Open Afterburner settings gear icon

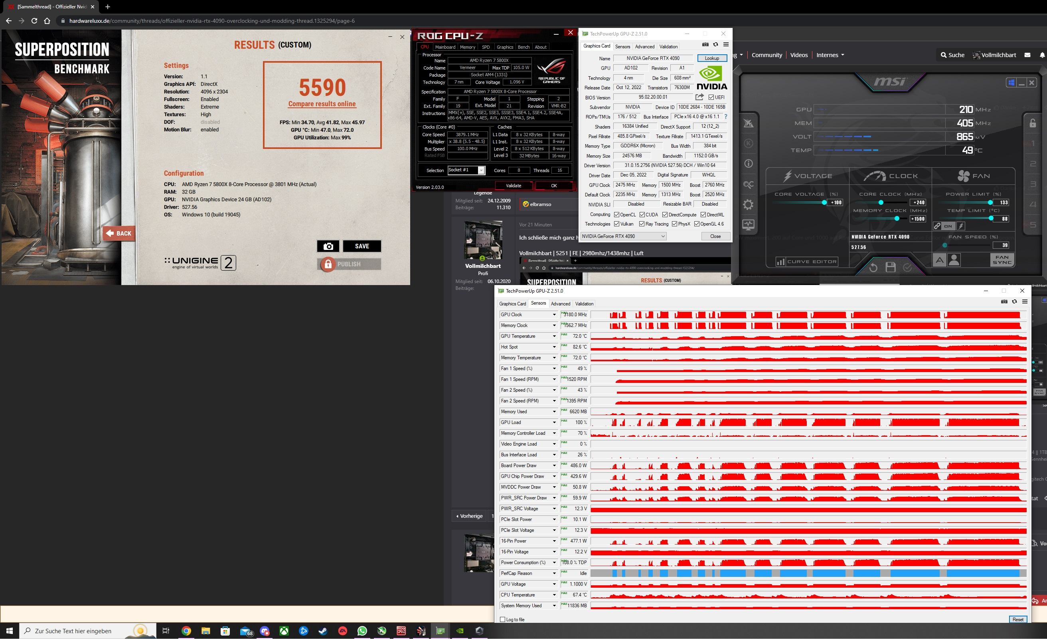[748, 204]
